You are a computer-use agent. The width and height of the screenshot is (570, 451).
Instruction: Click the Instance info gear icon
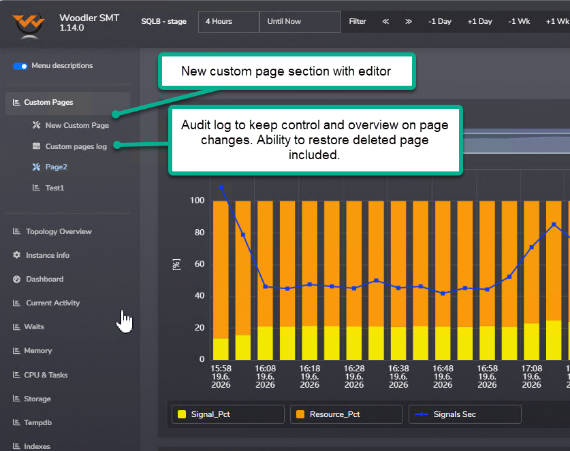[17, 255]
